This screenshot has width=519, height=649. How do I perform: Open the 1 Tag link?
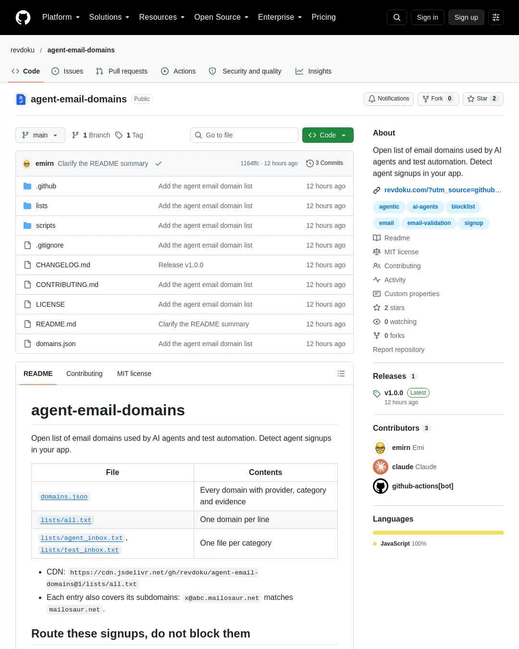click(129, 135)
